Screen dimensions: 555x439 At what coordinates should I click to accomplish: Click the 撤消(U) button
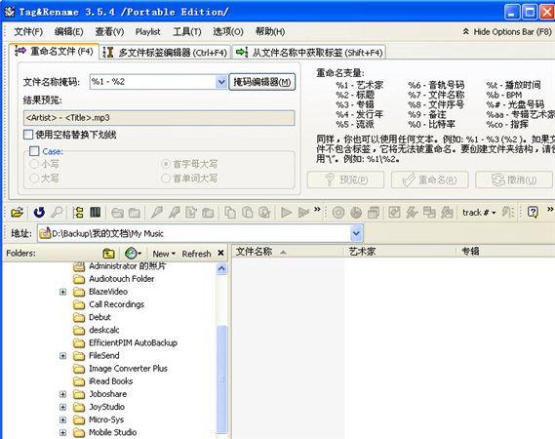pyautogui.click(x=514, y=180)
